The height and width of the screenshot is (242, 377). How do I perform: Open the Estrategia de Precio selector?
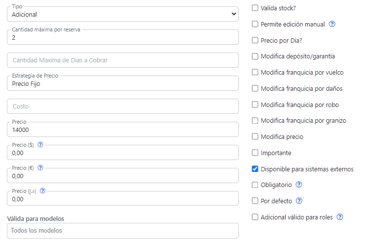(123, 84)
